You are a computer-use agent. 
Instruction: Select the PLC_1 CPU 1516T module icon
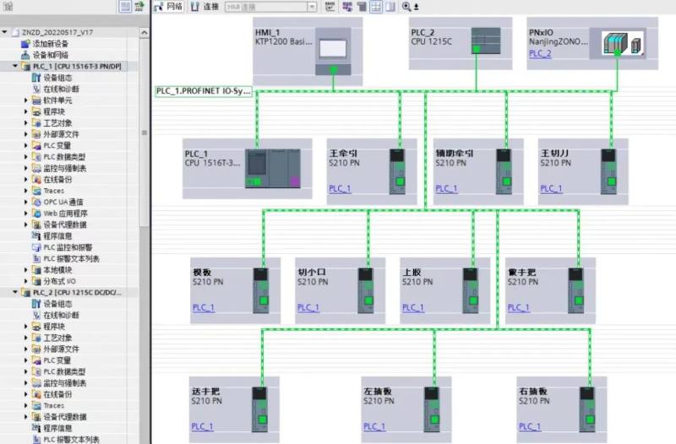271,168
